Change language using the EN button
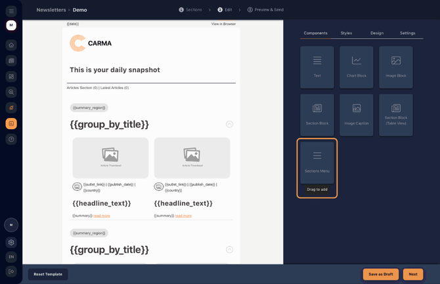440x284 pixels. [x=11, y=257]
